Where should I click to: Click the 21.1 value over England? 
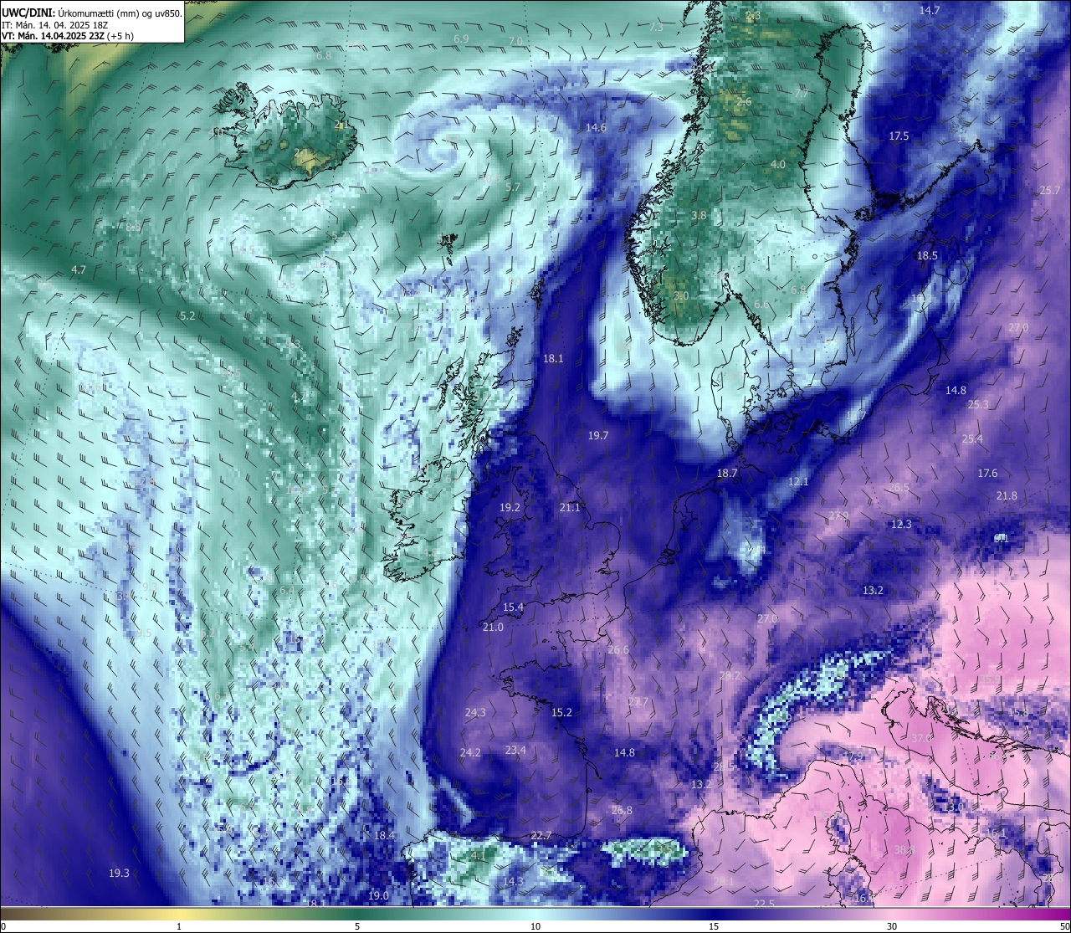tap(570, 508)
